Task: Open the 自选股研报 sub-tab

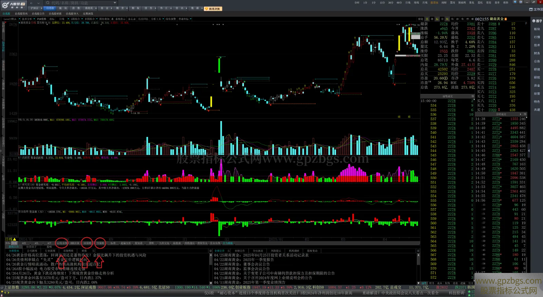Action: click(55, 14)
